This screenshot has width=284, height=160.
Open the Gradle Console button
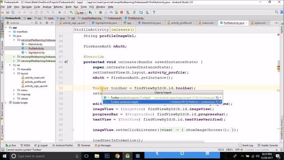tap(268, 145)
